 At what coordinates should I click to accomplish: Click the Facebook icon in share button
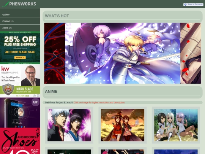pos(185,5)
